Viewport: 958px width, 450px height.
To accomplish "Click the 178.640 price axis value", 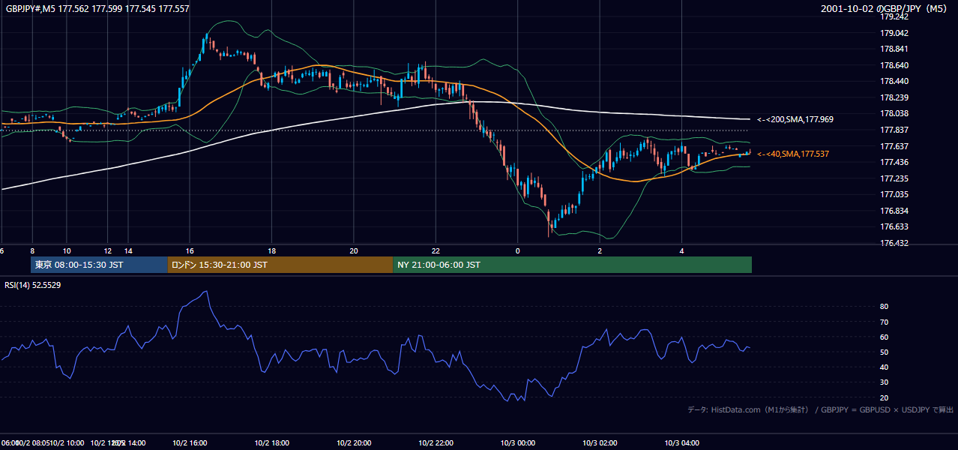I will [x=895, y=65].
